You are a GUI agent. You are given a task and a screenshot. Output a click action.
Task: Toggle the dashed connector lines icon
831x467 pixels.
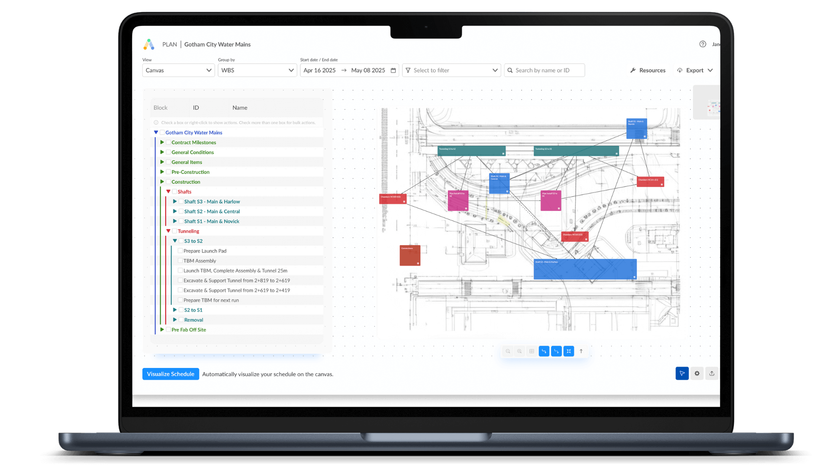click(x=557, y=351)
